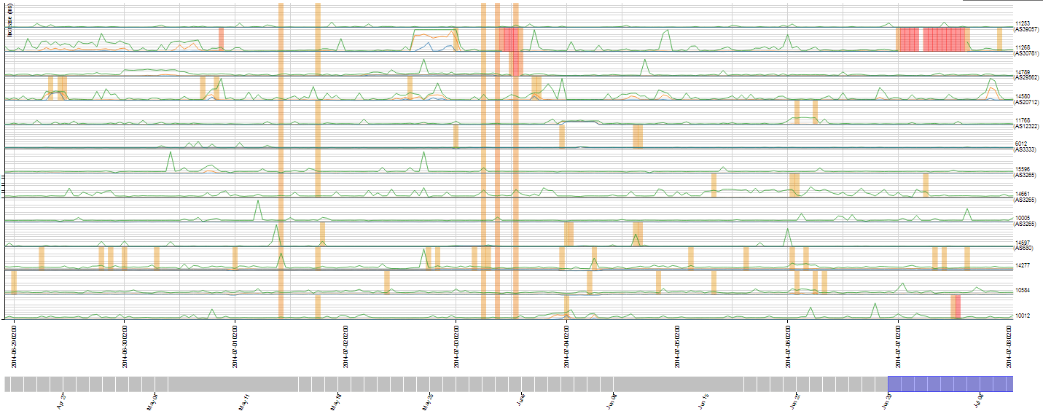
Task: Click the 14580 (AS20712) row label
Action: pos(1026,99)
